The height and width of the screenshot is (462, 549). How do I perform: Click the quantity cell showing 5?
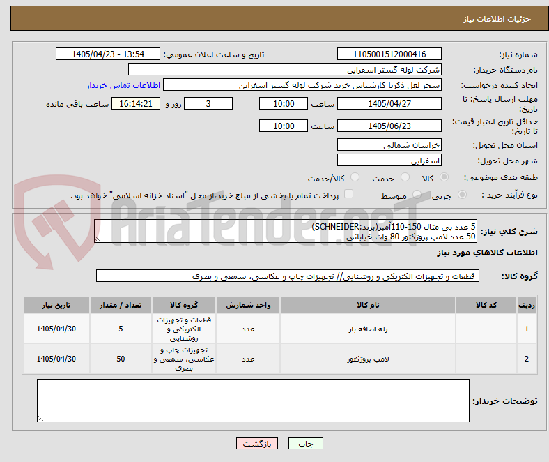121,329
